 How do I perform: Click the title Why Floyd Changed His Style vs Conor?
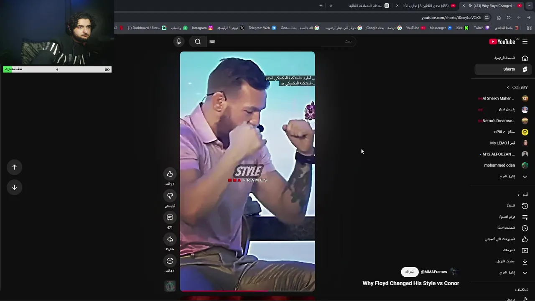pyautogui.click(x=411, y=283)
